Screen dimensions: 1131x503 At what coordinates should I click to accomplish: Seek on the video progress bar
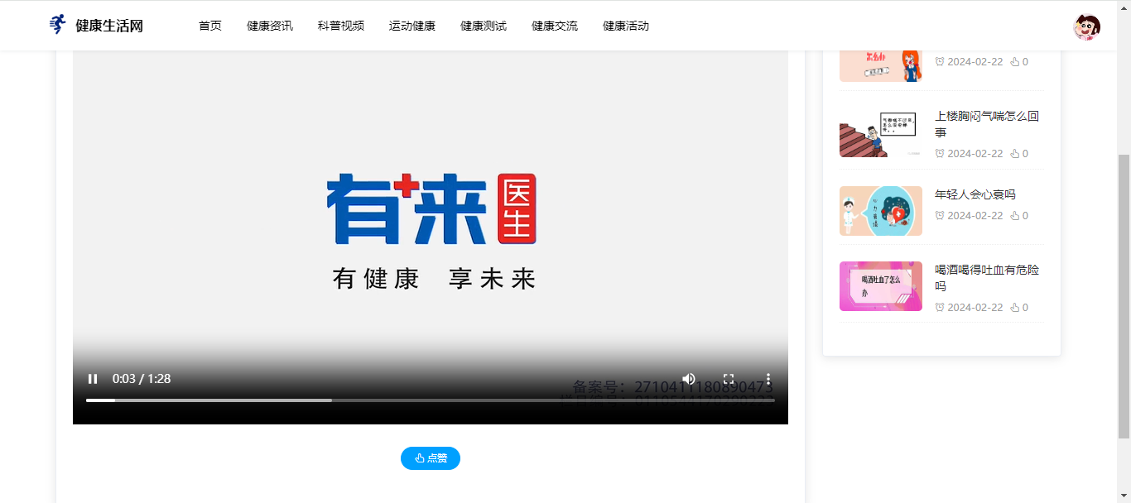pyautogui.click(x=431, y=400)
